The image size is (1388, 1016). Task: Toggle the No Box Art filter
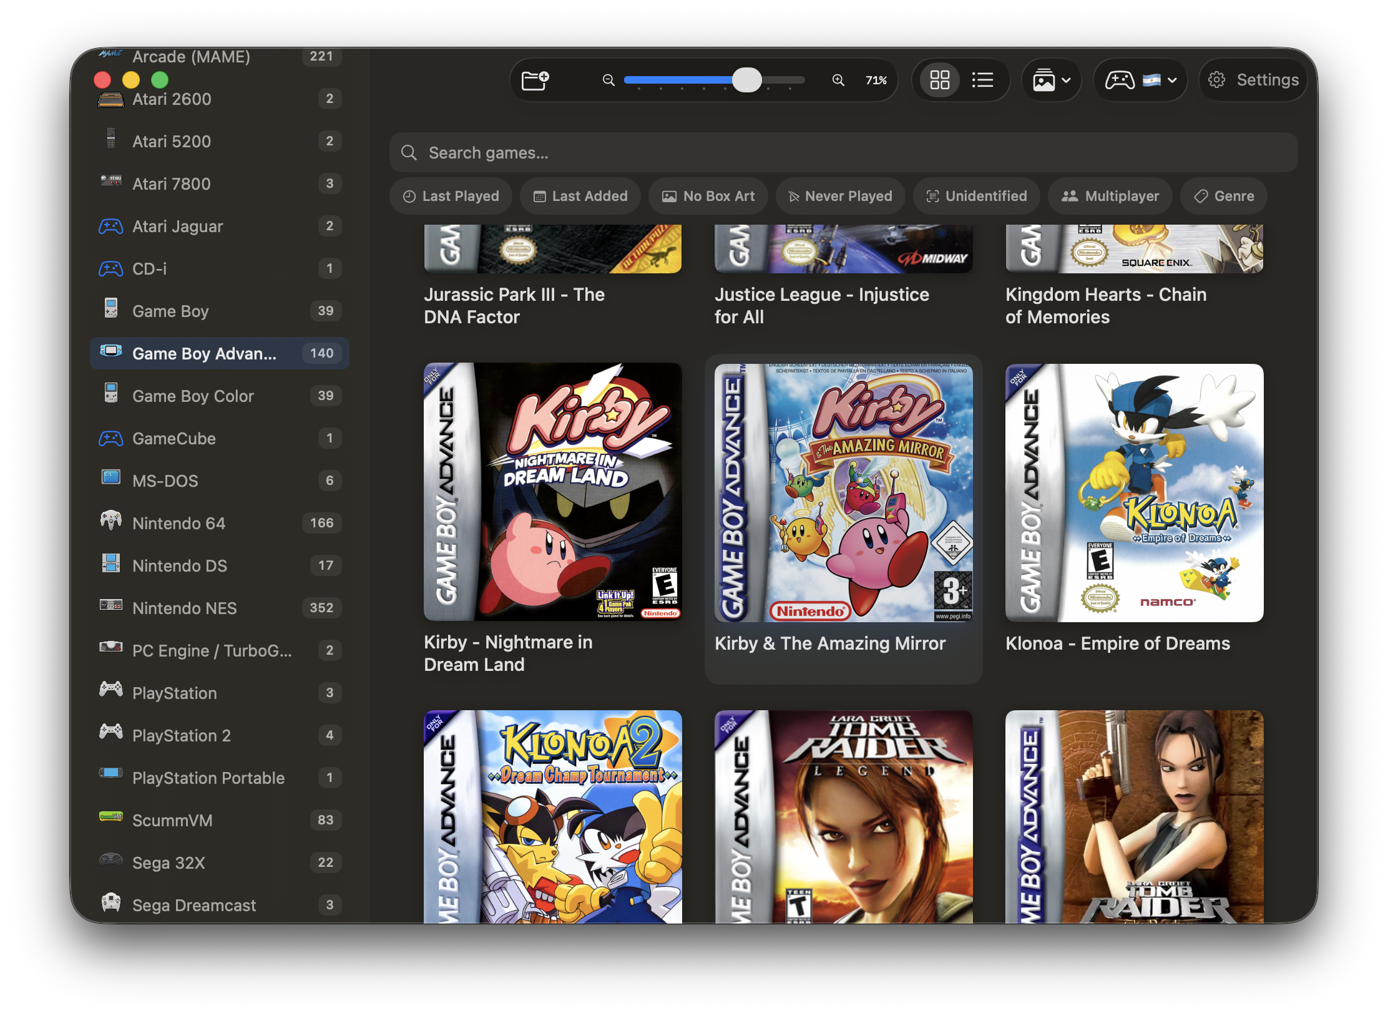708,196
